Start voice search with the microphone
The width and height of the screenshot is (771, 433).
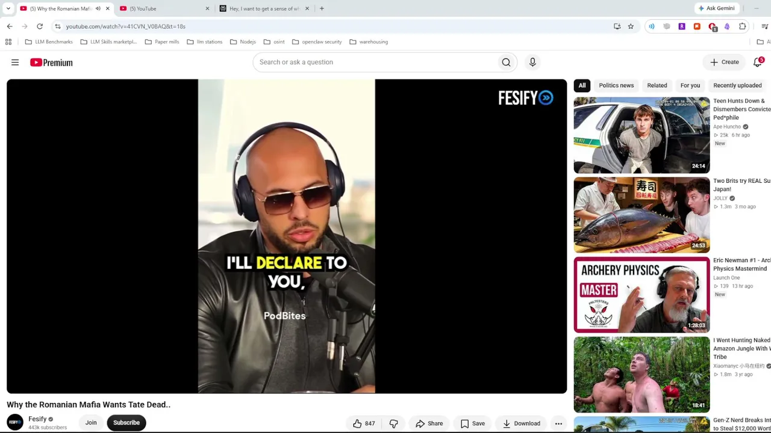tap(532, 62)
